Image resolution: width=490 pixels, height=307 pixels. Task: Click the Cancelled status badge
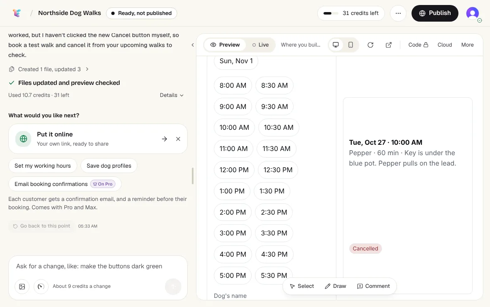365,249
